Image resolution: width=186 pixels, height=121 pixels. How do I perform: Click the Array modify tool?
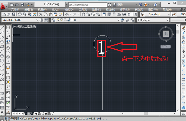[x=183, y=47]
